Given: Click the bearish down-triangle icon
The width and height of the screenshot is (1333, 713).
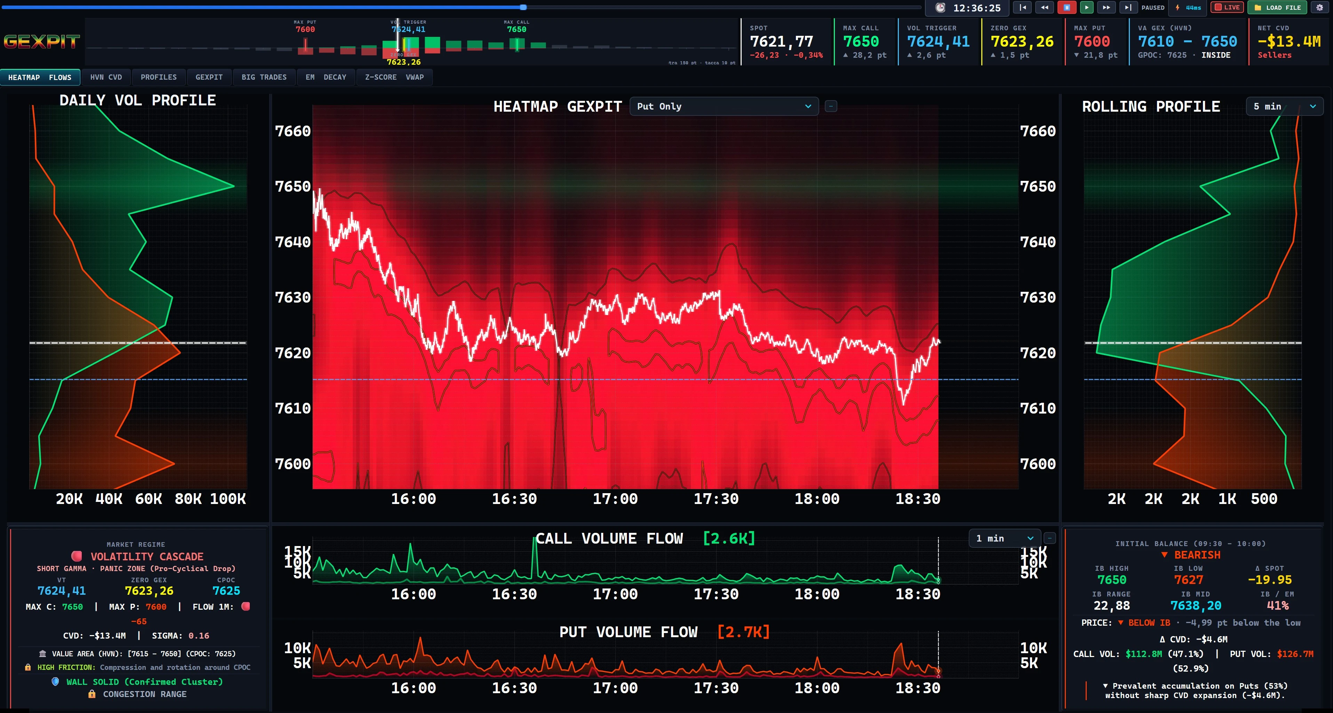Looking at the screenshot, I should click(1164, 555).
